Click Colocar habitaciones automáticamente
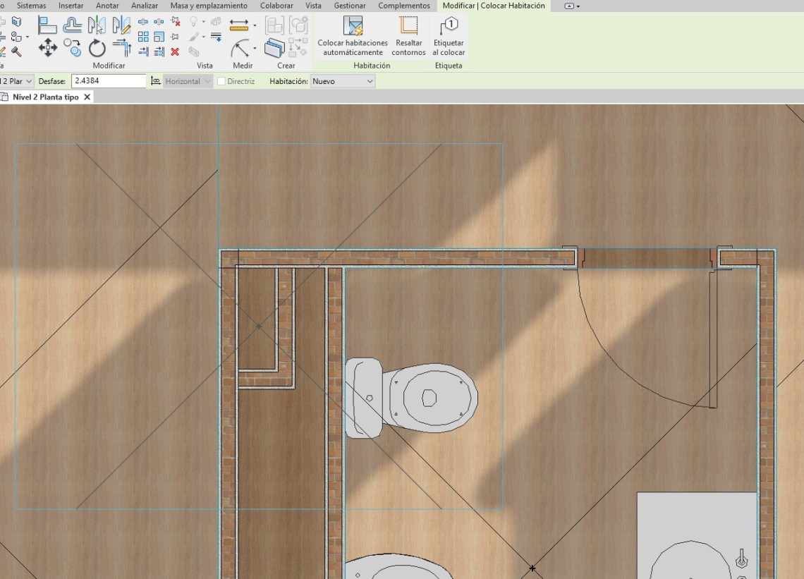Image resolution: width=804 pixels, height=579 pixels. [x=353, y=37]
